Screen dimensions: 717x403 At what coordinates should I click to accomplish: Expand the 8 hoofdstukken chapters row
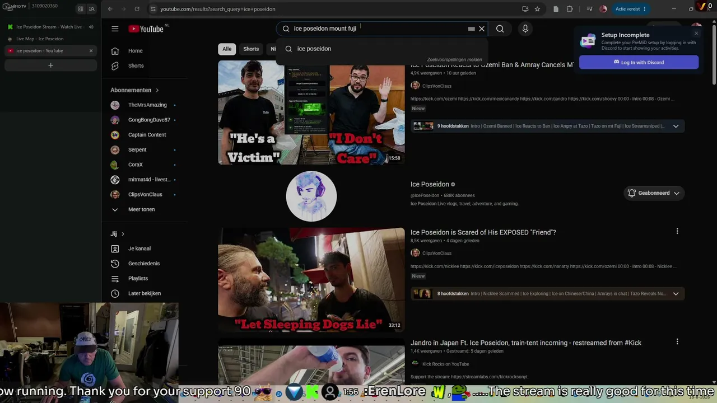point(547,293)
